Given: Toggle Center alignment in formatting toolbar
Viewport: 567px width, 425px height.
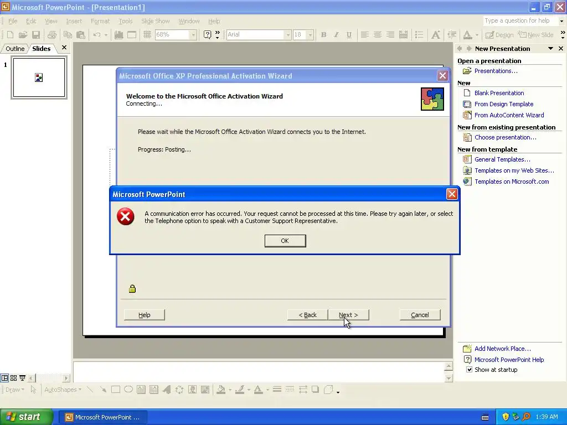Looking at the screenshot, I should tap(378, 35).
